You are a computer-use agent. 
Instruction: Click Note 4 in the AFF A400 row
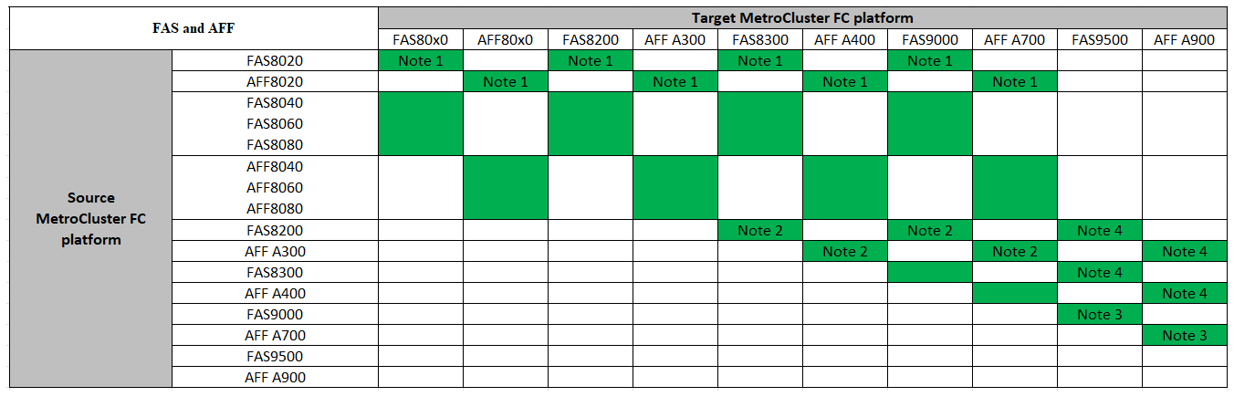click(1184, 294)
